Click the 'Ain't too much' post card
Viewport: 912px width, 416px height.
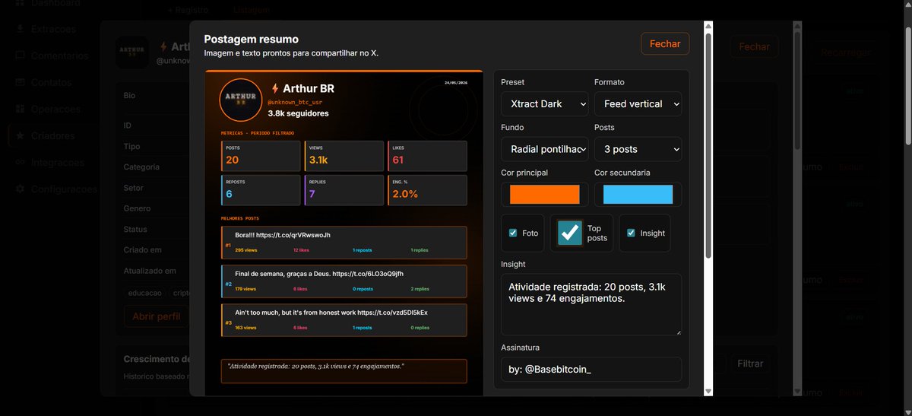pyautogui.click(x=344, y=320)
